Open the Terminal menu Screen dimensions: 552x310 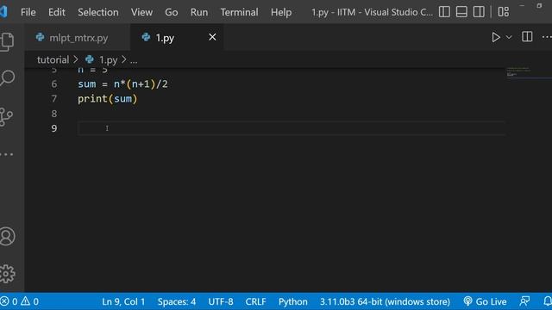pos(239,12)
